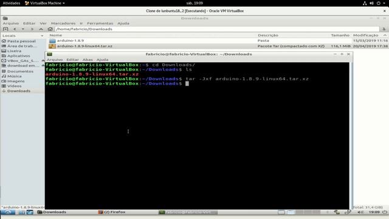Click the 116,1 MiB size cell
The width and height of the screenshot is (389, 219).
[x=340, y=46]
